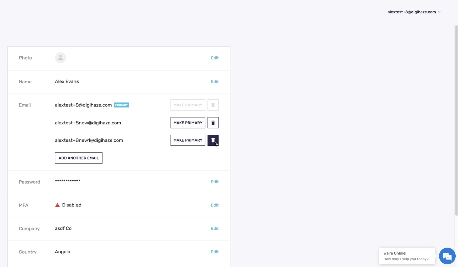Open the alextest+8@digihaze.com user menu
459x271 pixels.
click(x=411, y=12)
